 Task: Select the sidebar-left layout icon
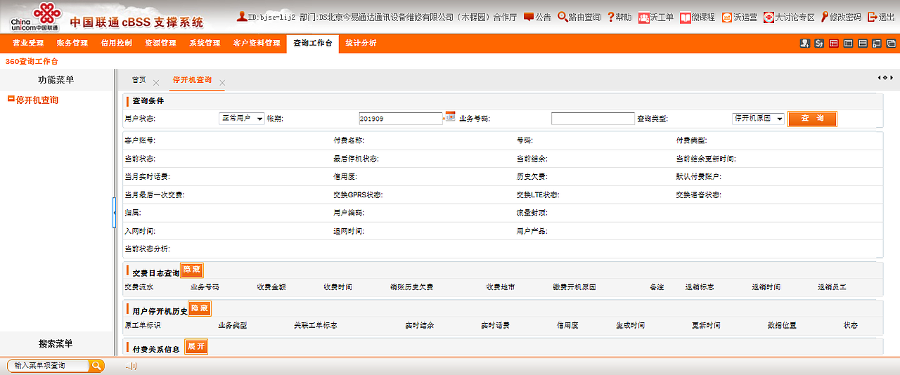pos(848,44)
